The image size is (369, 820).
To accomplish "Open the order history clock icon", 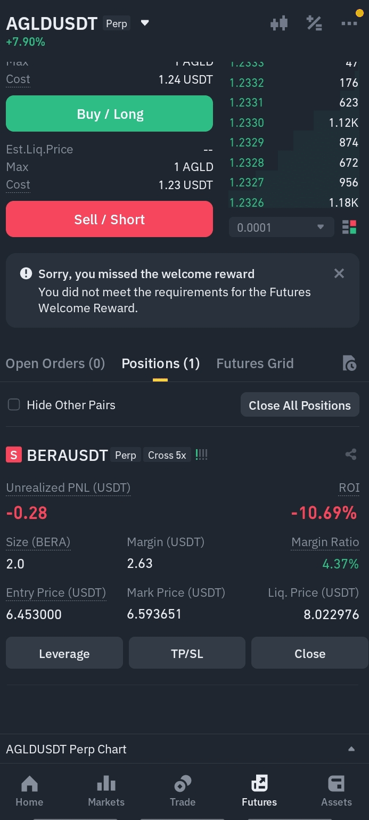I will point(349,363).
